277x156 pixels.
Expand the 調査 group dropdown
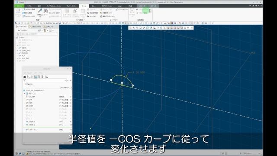coord(38,20)
